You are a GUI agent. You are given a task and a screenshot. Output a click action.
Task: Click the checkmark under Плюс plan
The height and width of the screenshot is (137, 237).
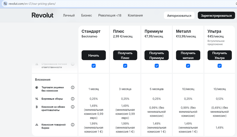[125, 66]
